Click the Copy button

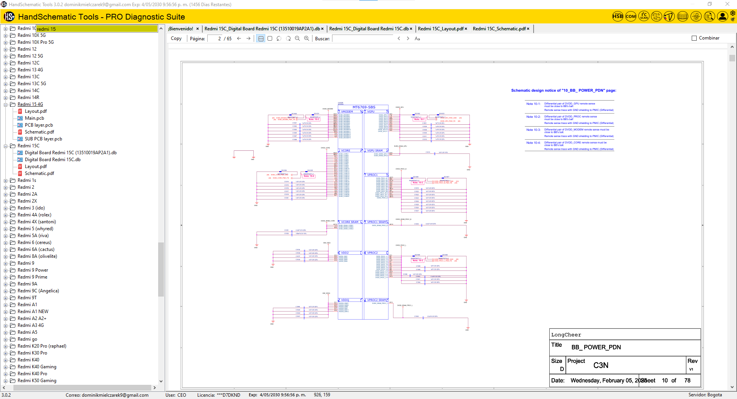176,38
